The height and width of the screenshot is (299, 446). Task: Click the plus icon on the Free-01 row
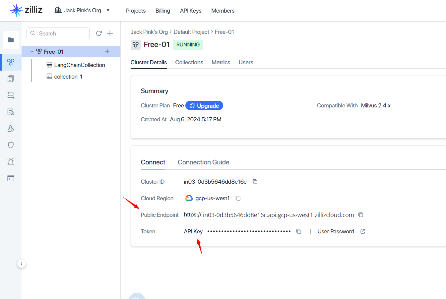click(x=107, y=51)
